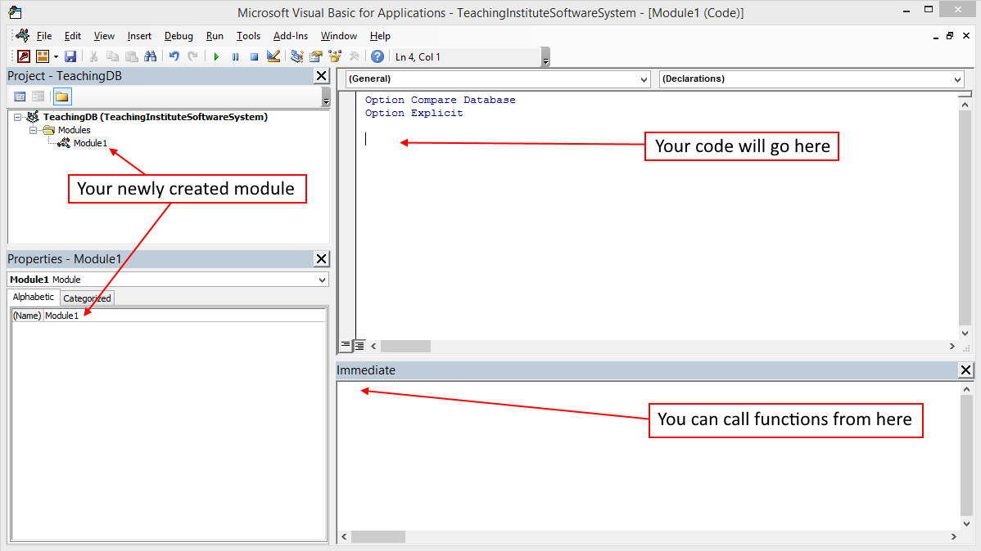Screen dimensions: 981x551
Task: Open the File menu
Action: click(x=43, y=36)
